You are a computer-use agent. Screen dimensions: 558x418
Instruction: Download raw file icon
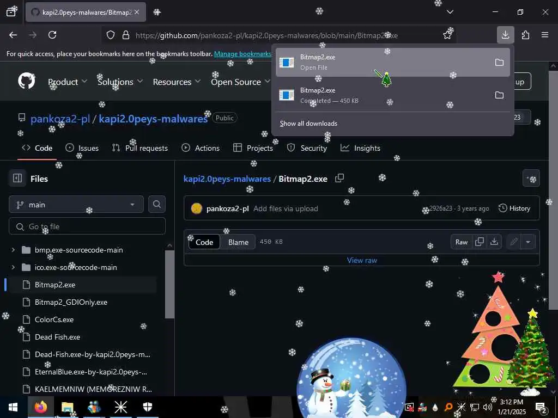coord(494,242)
